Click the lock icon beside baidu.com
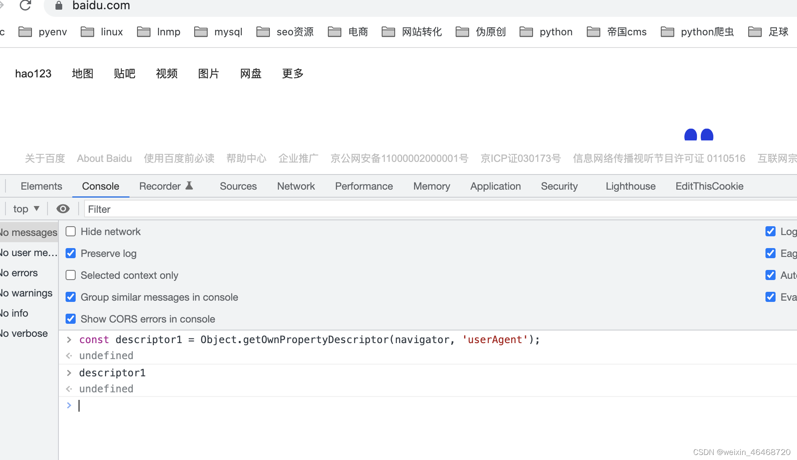Viewport: 797px width, 460px height. coord(59,5)
